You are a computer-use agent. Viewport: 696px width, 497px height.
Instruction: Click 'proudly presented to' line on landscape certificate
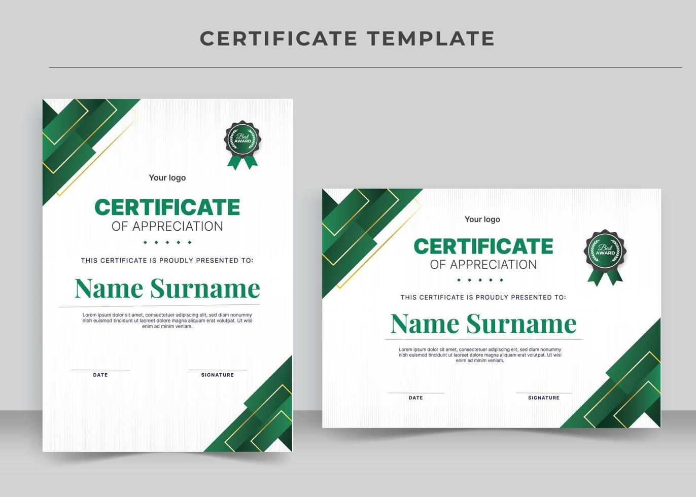pos(483,297)
